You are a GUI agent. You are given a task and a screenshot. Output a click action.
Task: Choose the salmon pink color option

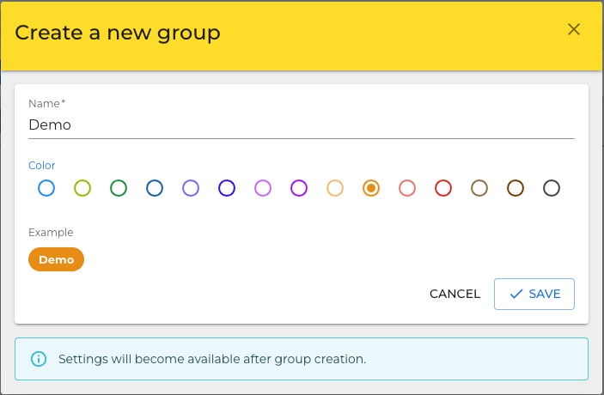407,188
